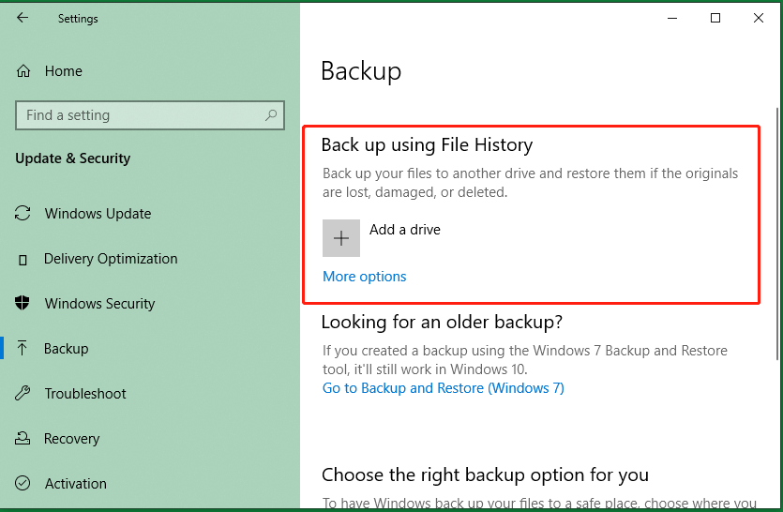
Task: Open Activation using its checkmark icon
Action: (x=23, y=484)
